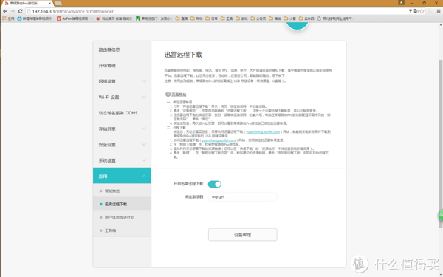Expand the 系统设置 chevron
This screenshot has height=277, width=443.
(144, 160)
